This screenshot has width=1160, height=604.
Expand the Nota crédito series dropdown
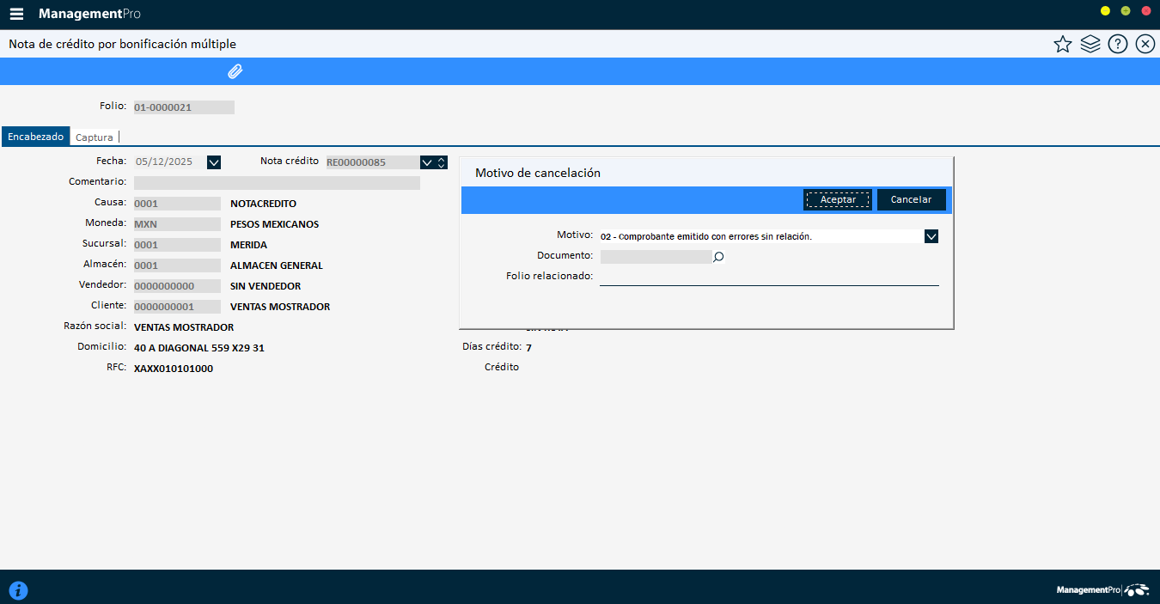(426, 162)
